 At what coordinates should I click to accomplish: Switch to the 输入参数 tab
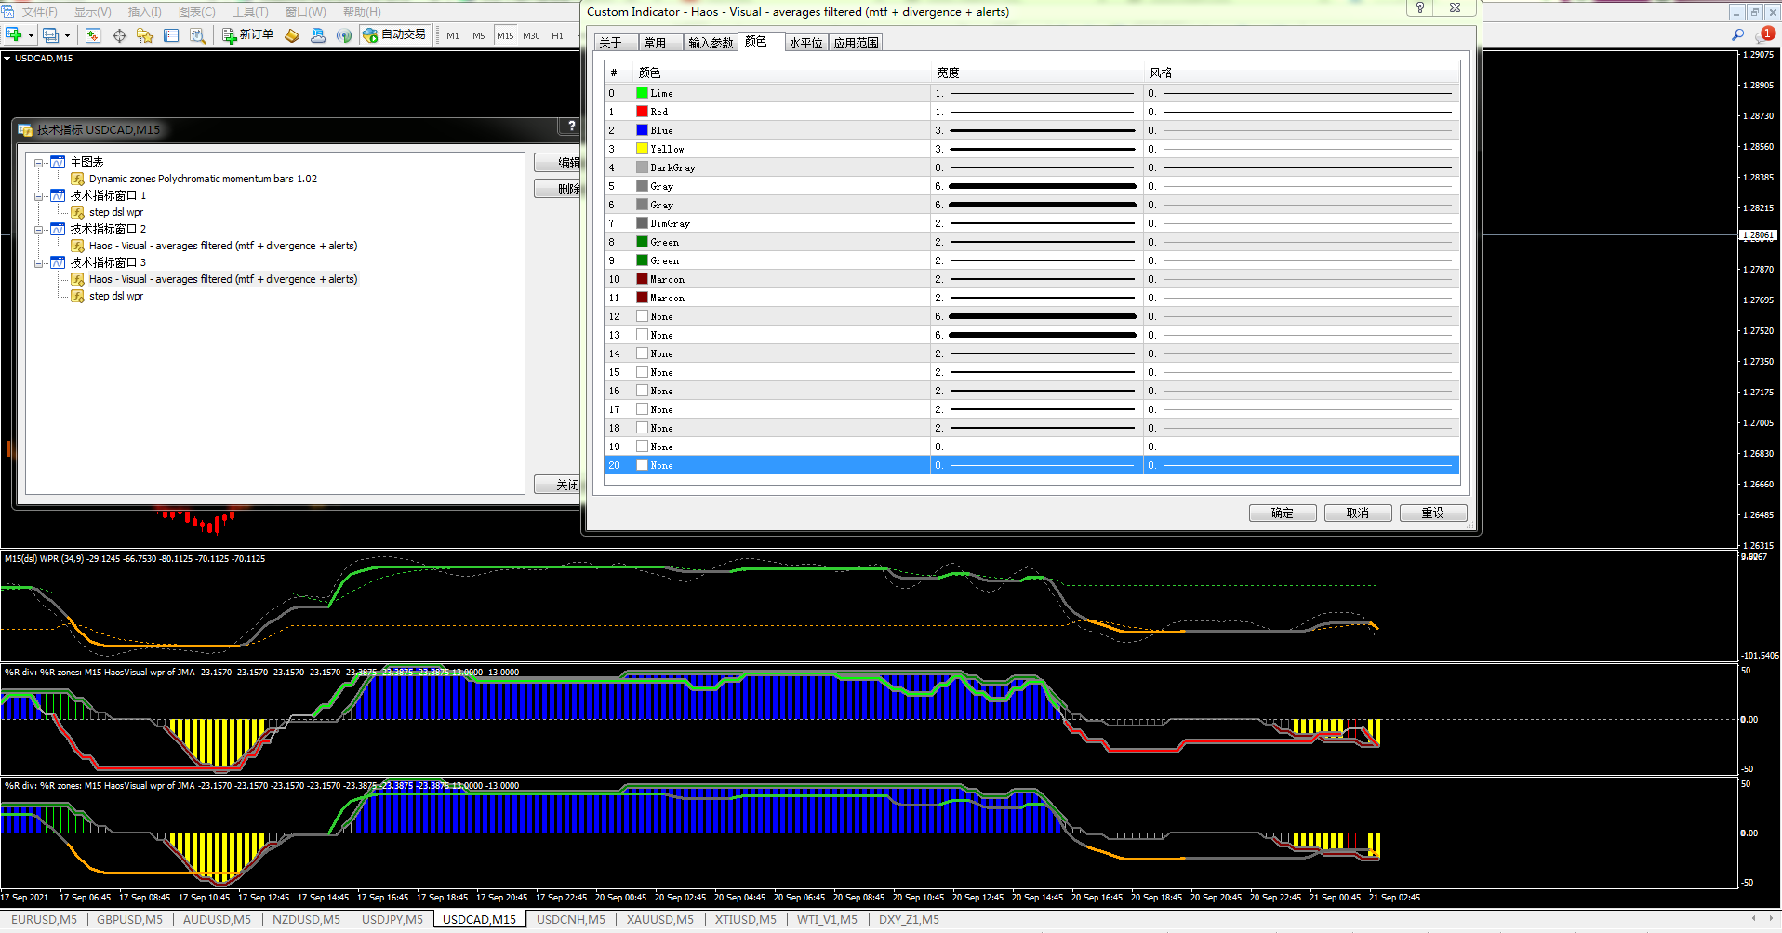click(x=710, y=43)
